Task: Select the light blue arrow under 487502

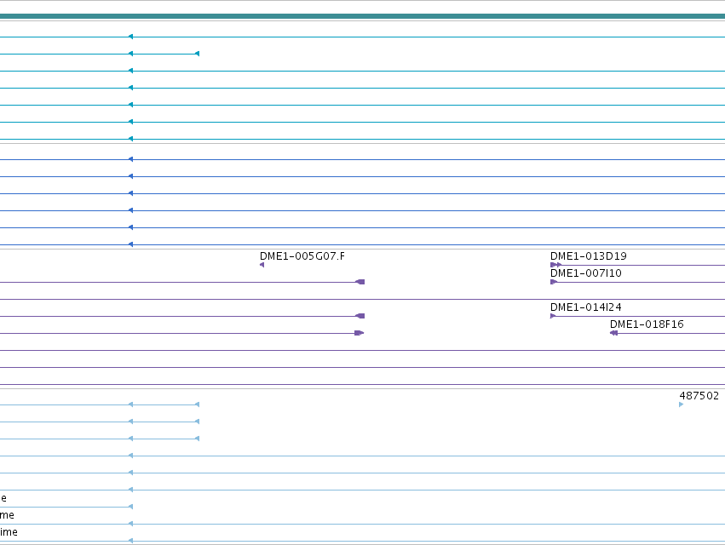Action: pos(681,404)
